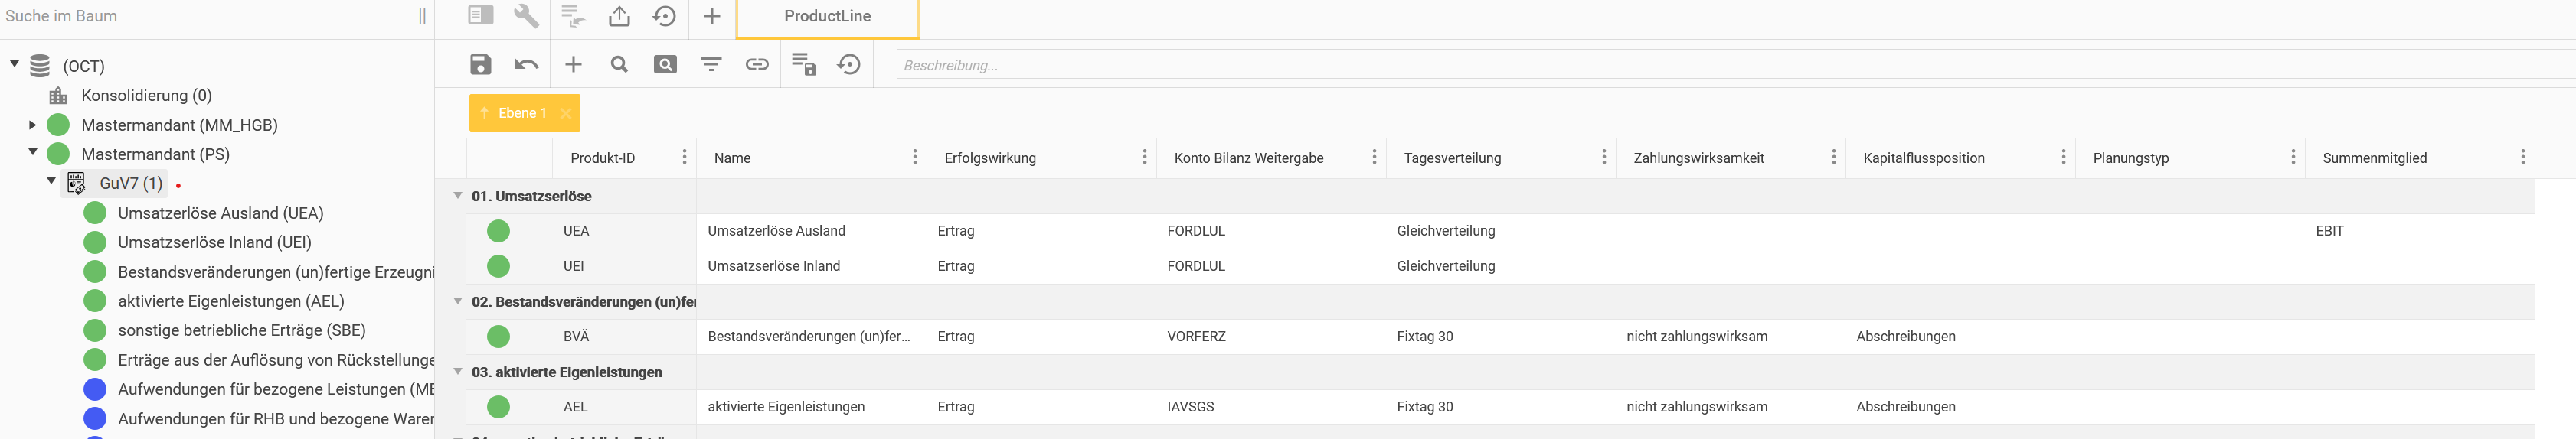This screenshot has width=2576, height=439.
Task: Select Umsatzserlöse Inland (UEI) in tree
Action: click(214, 242)
